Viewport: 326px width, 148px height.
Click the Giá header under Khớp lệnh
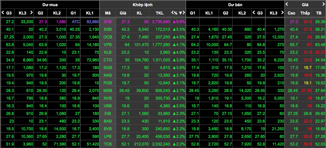[123, 13]
